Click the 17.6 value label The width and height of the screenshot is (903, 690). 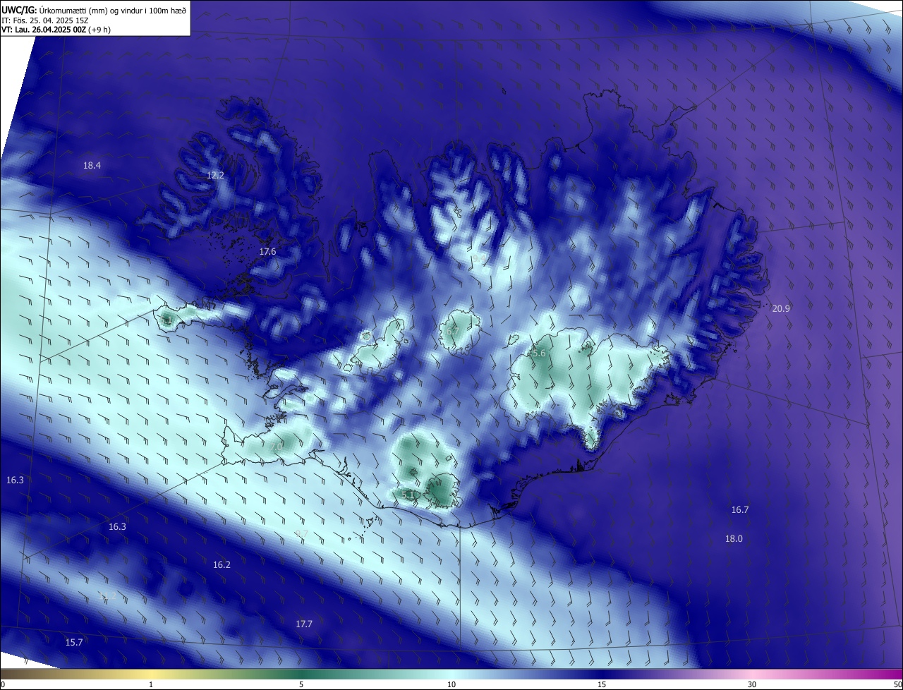(x=267, y=251)
